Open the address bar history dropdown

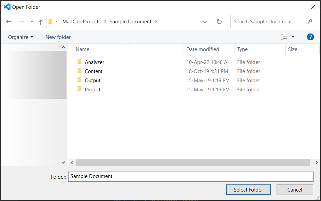click(x=205, y=21)
